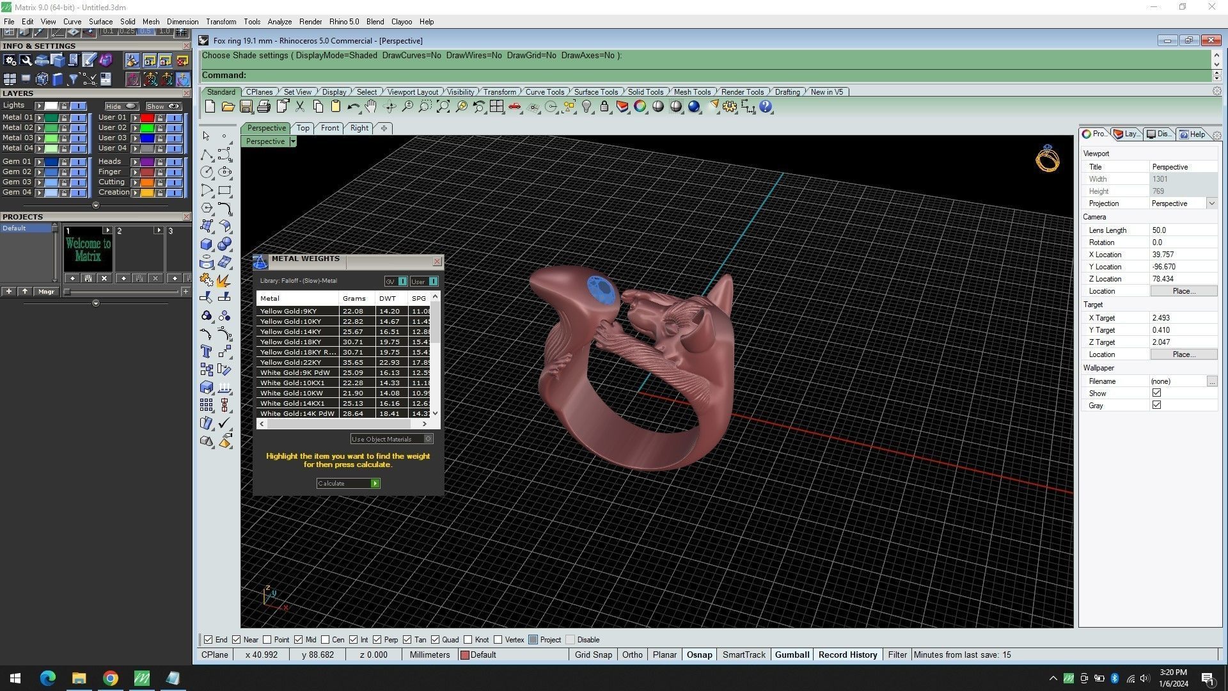Click the funnel filter icon in Info & Settings
1228x691 pixels.
pyautogui.click(x=74, y=79)
